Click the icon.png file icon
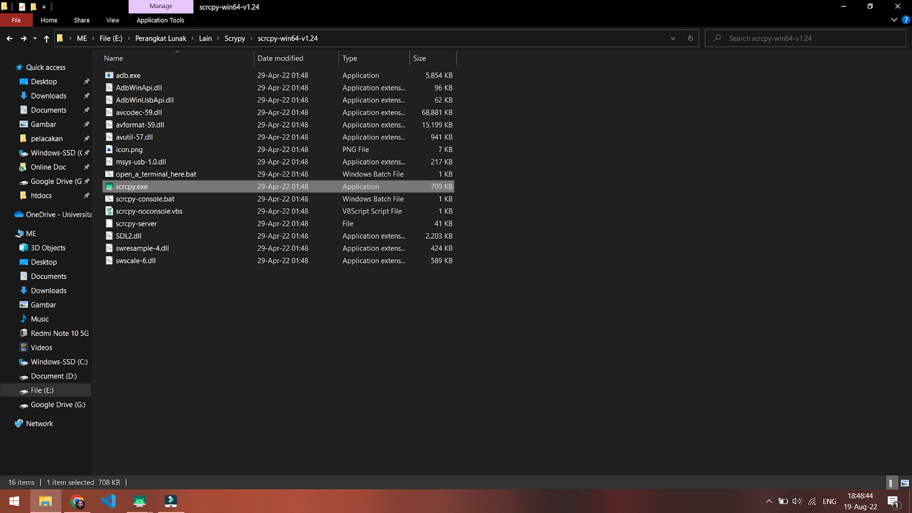Viewport: 912px width, 513px height. coord(109,149)
